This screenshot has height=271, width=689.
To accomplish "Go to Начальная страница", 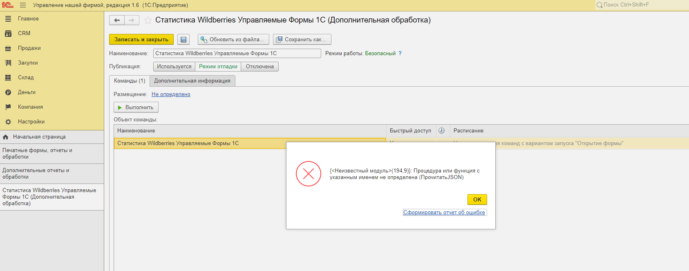I will coord(52,137).
